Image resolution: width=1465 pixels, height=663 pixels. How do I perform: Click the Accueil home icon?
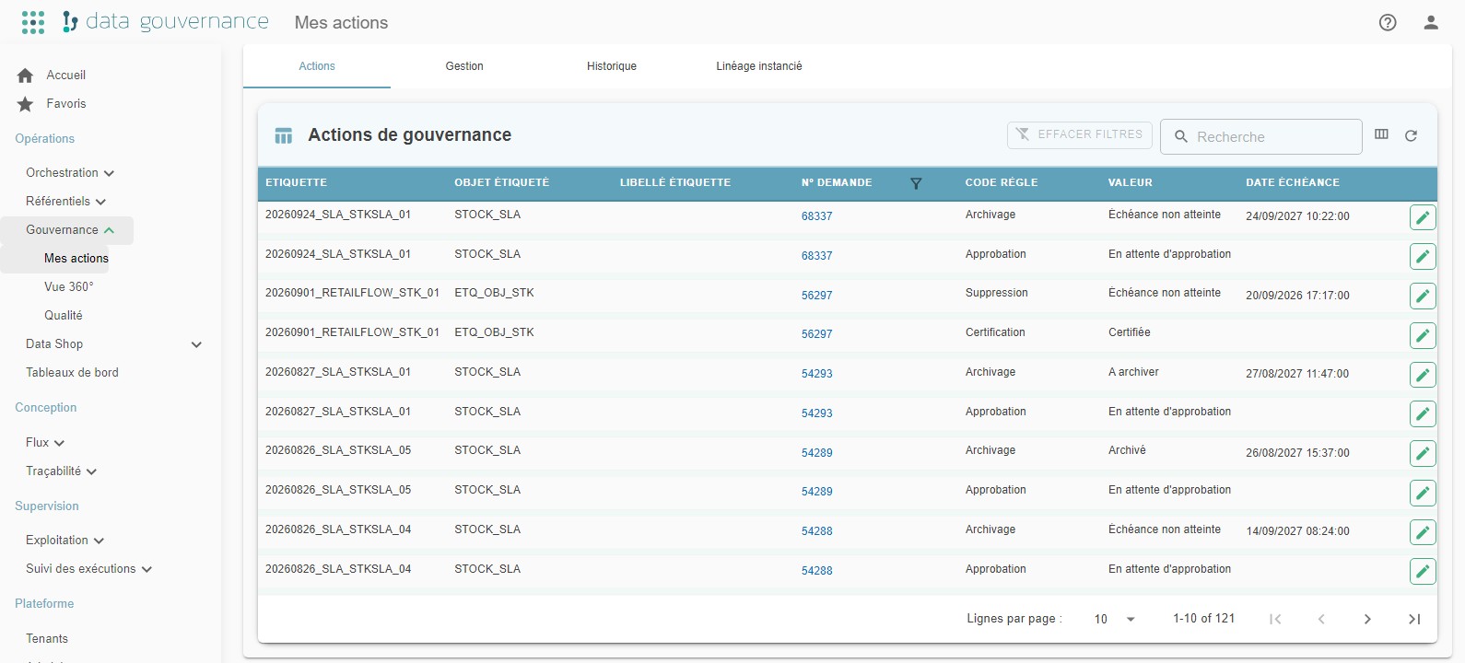click(26, 76)
